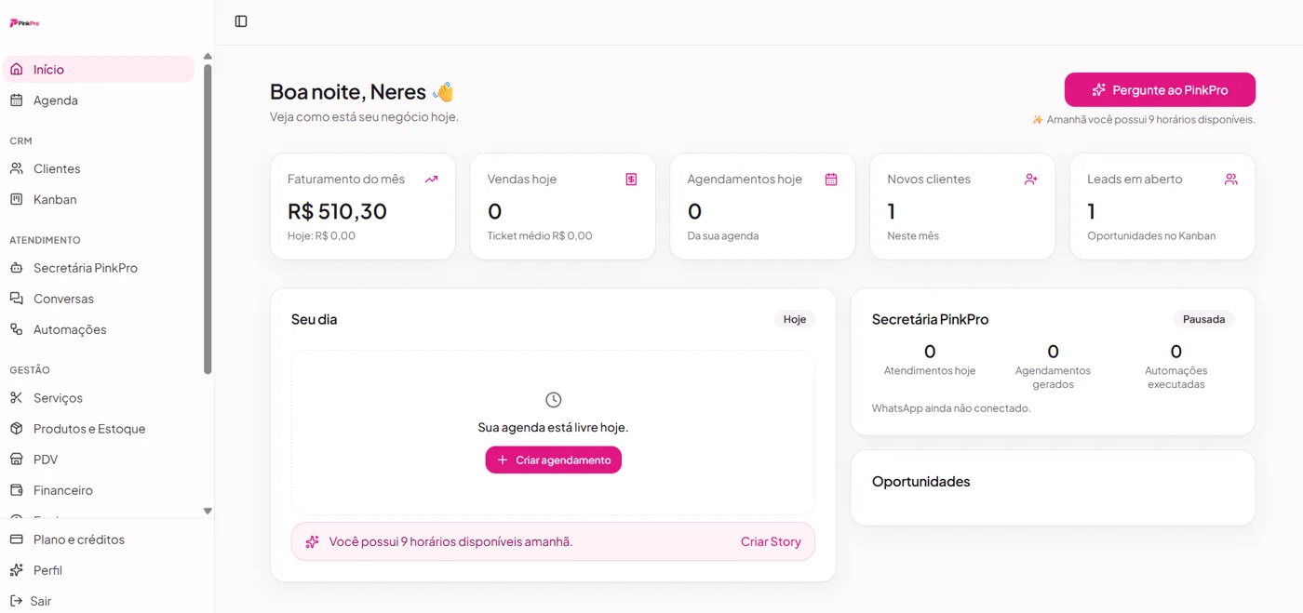Click the Financeiro wallet icon

[x=16, y=490]
